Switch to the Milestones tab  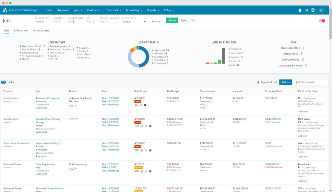(x=21, y=31)
